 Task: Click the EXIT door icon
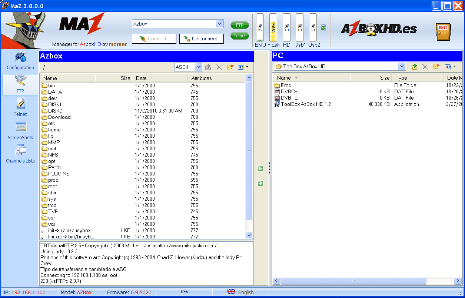[x=443, y=32]
